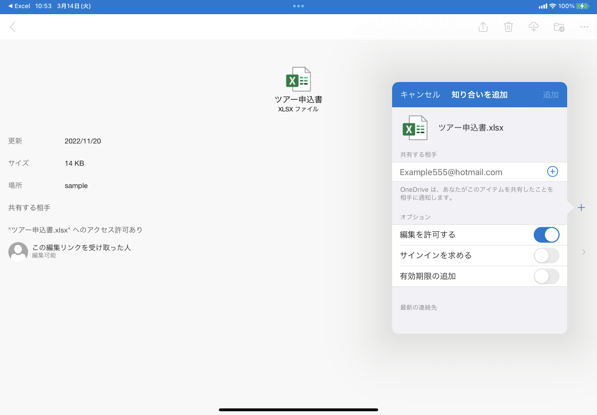The height and width of the screenshot is (415, 597).
Task: Tap the Wi-Fi icon in status bar
Action: 552,6
